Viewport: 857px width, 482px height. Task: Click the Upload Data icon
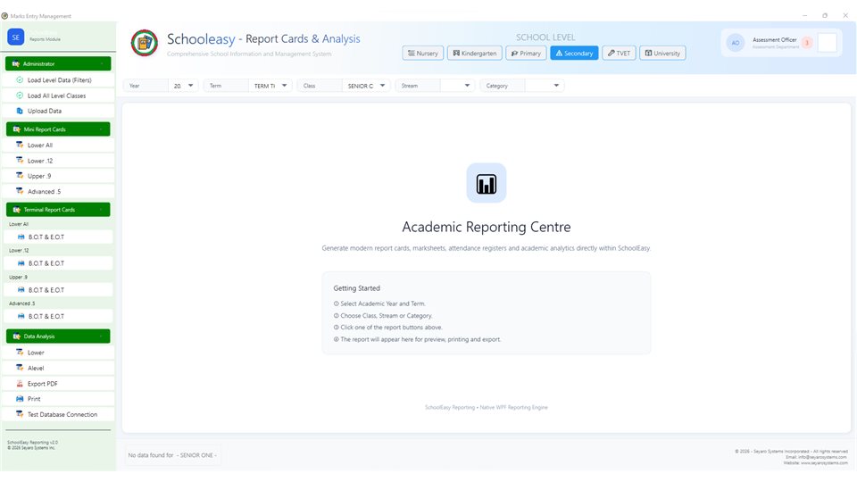tap(20, 111)
